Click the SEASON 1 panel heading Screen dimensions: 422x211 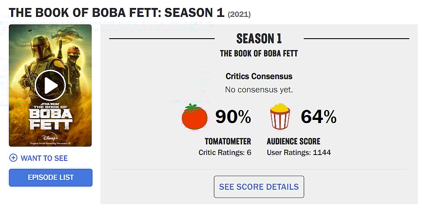[259, 39]
